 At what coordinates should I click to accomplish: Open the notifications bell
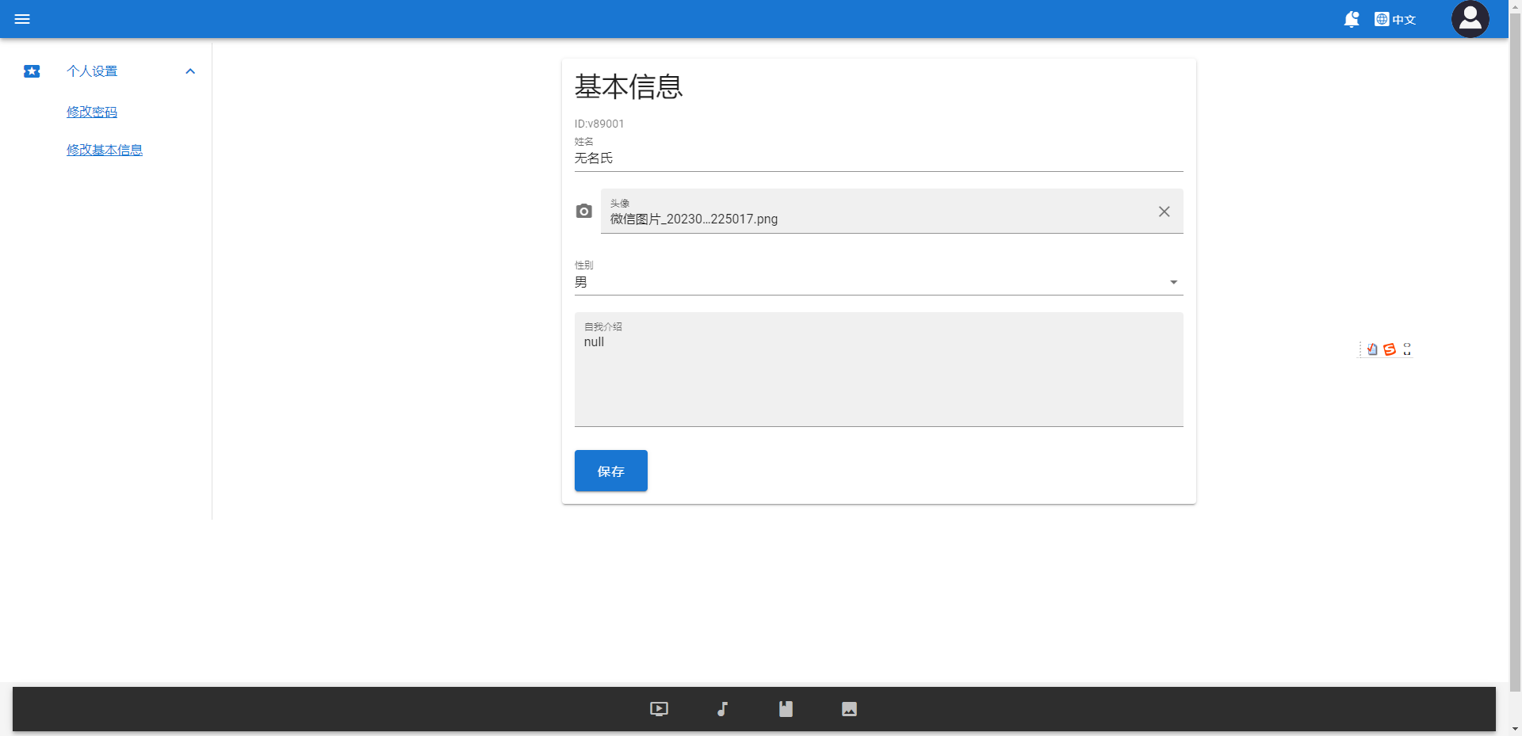(1352, 19)
